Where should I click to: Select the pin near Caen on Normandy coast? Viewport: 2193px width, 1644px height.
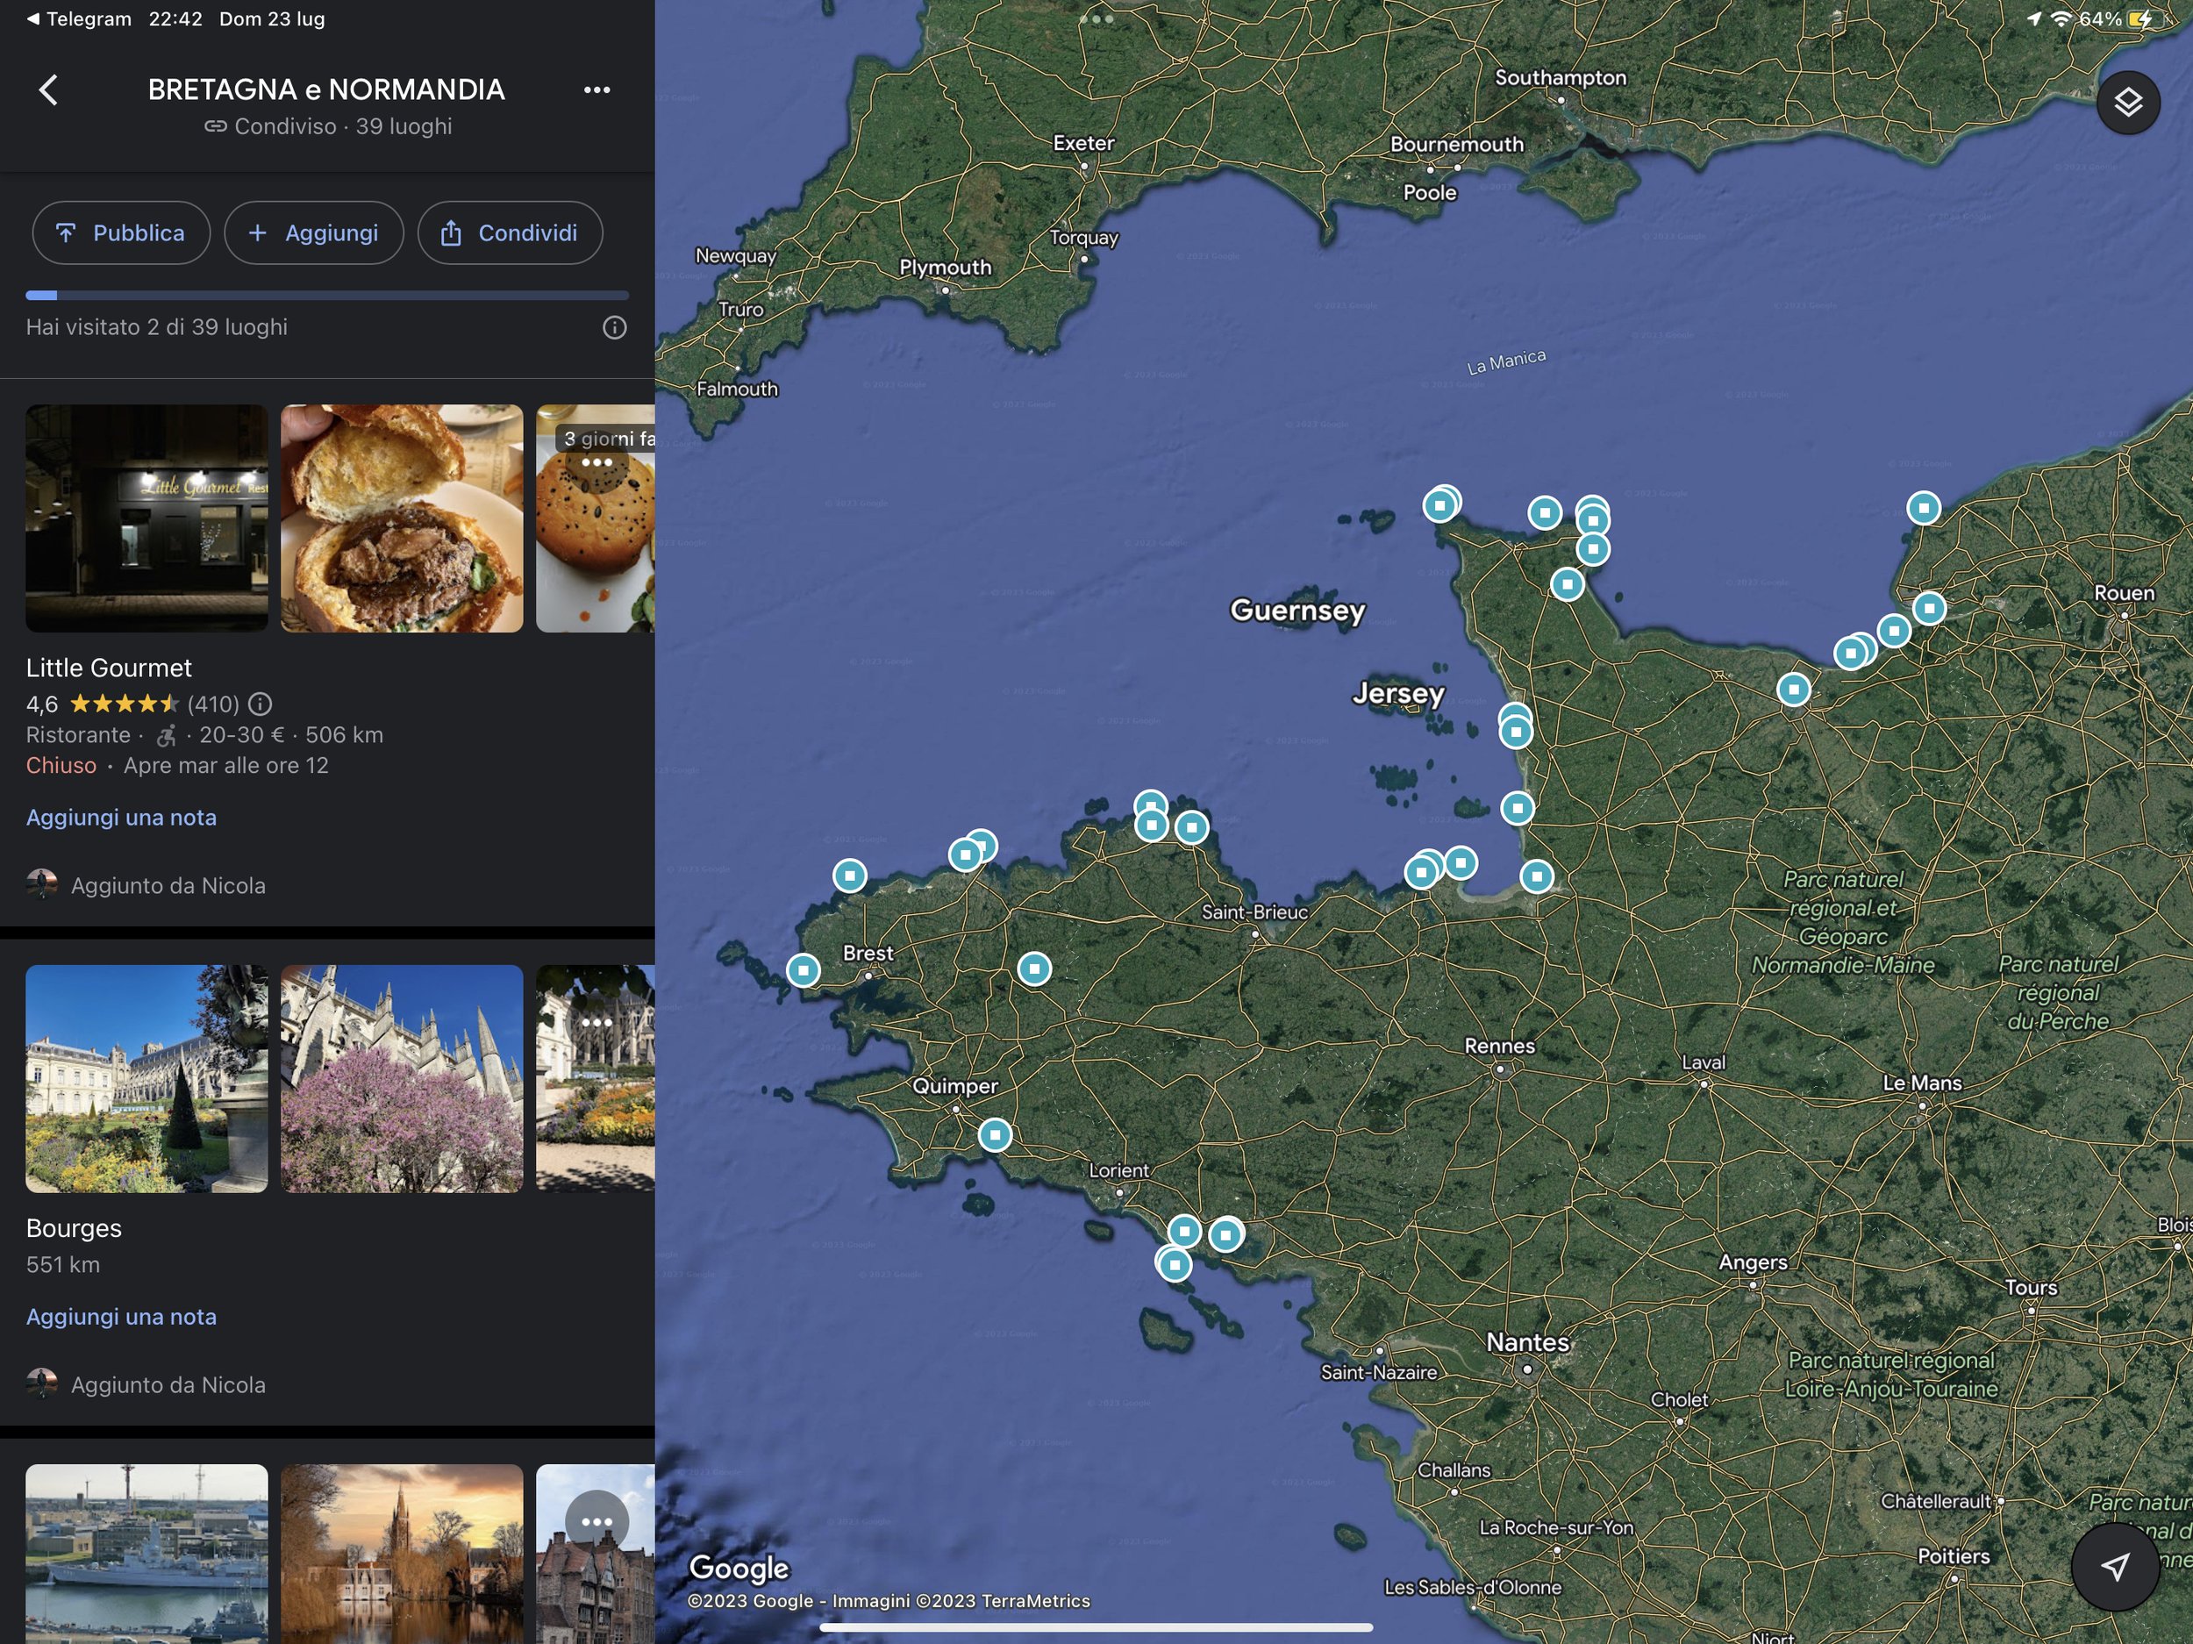[1794, 690]
